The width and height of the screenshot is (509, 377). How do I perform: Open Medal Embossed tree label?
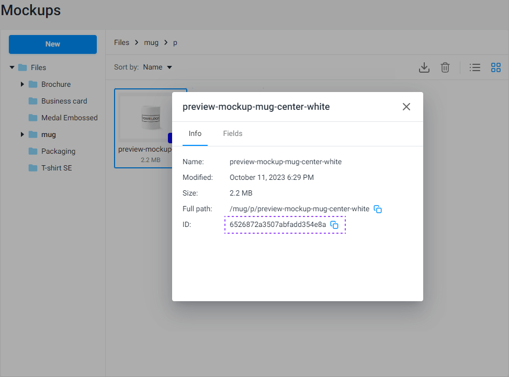[69, 118]
